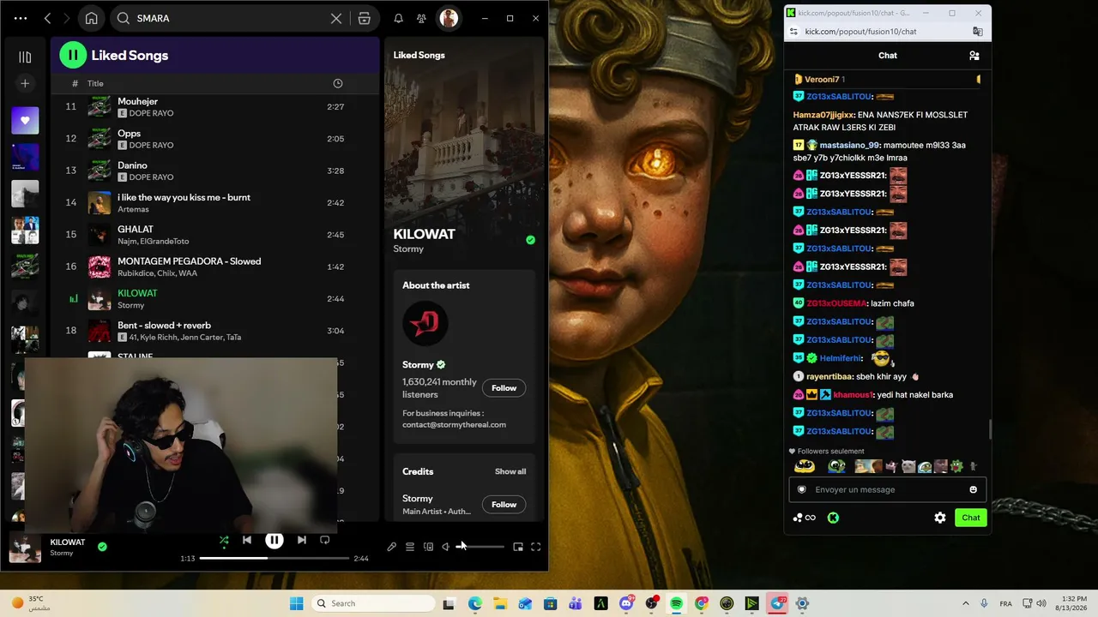Viewport: 1098px width, 617px height.
Task: Mute the Spotify volume
Action: [x=446, y=547]
